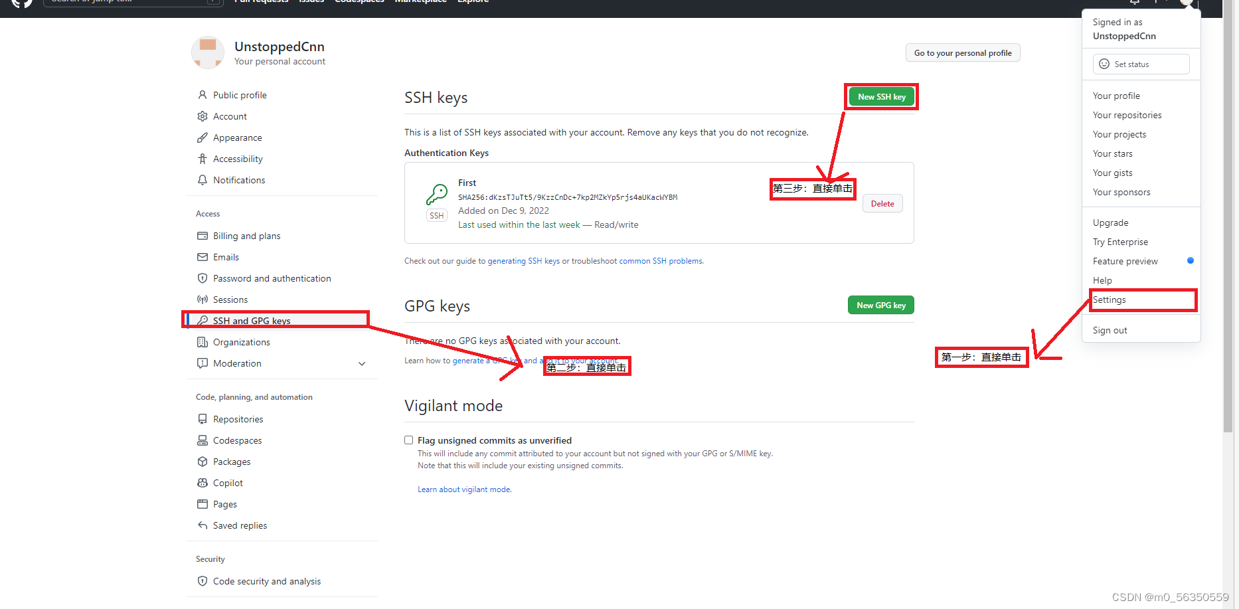Click Code security and analysis shield icon
The image size is (1239, 609).
(203, 581)
